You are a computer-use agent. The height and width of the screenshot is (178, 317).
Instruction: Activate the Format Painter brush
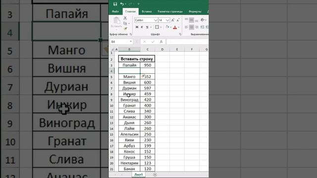[x=125, y=29]
